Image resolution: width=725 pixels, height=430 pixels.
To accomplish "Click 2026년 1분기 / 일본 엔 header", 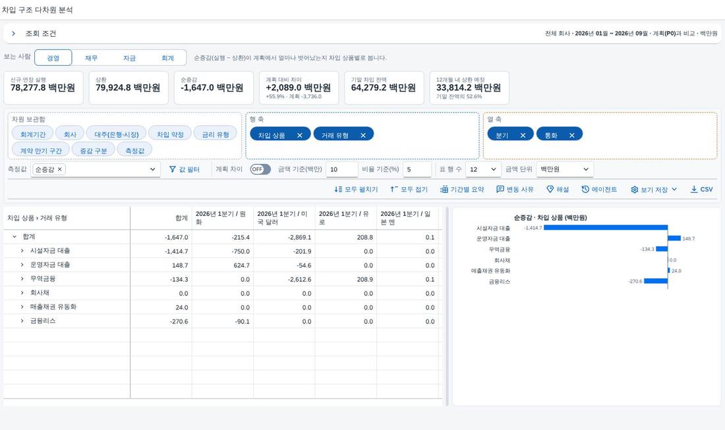I will 407,218.
